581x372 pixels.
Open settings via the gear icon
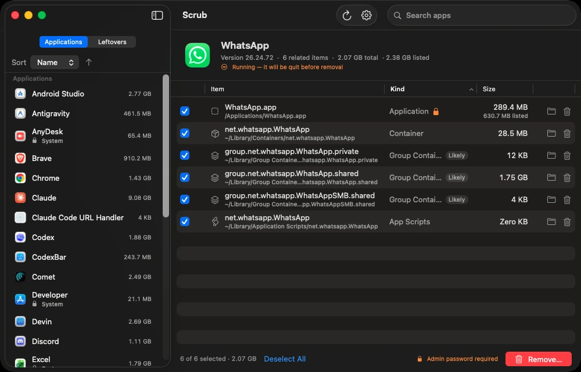366,15
